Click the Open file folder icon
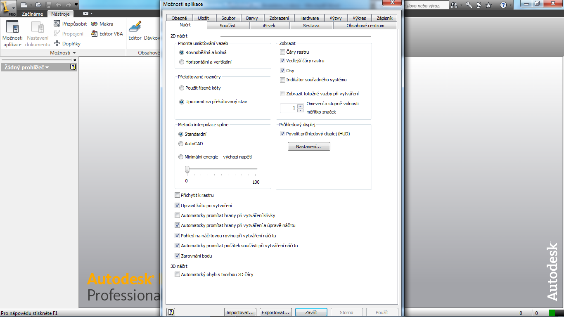 point(39,5)
